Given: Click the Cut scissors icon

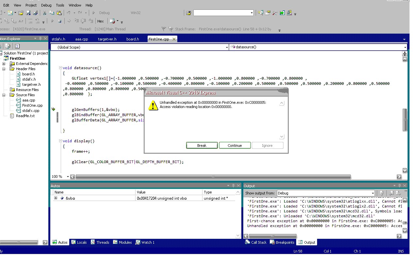Looking at the screenshot, I should (44, 13).
